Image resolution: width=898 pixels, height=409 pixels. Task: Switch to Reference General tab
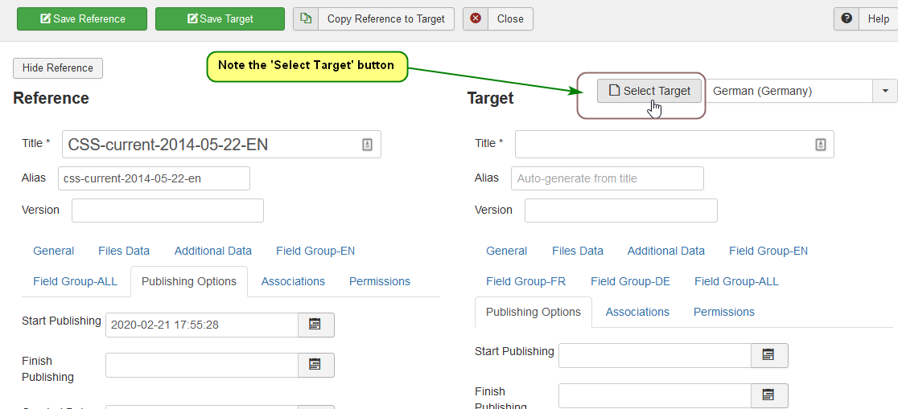pos(53,252)
